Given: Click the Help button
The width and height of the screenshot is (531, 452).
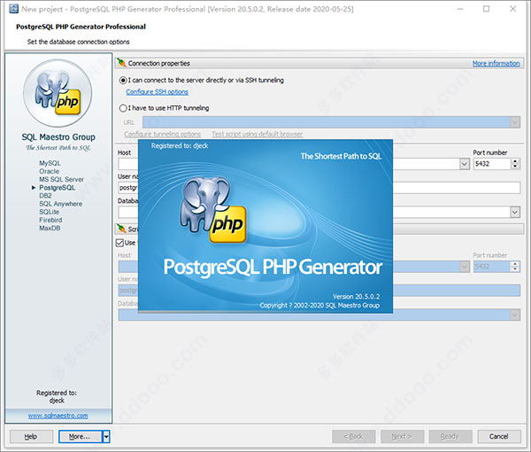Looking at the screenshot, I should click(x=31, y=436).
